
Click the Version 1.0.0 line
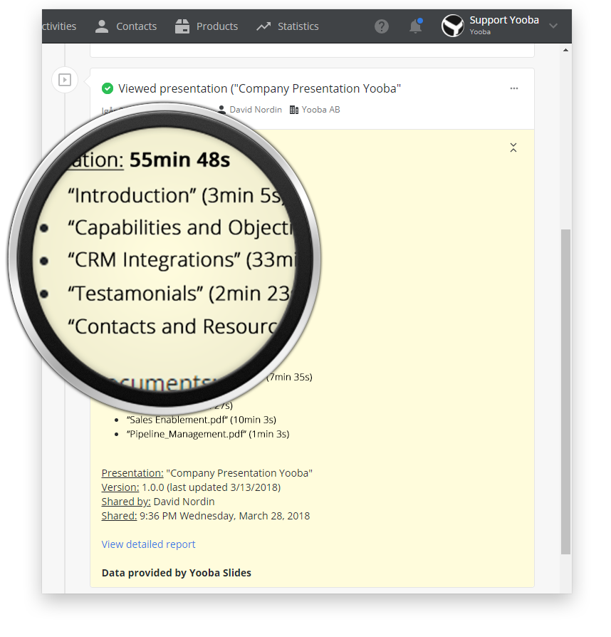(x=192, y=487)
